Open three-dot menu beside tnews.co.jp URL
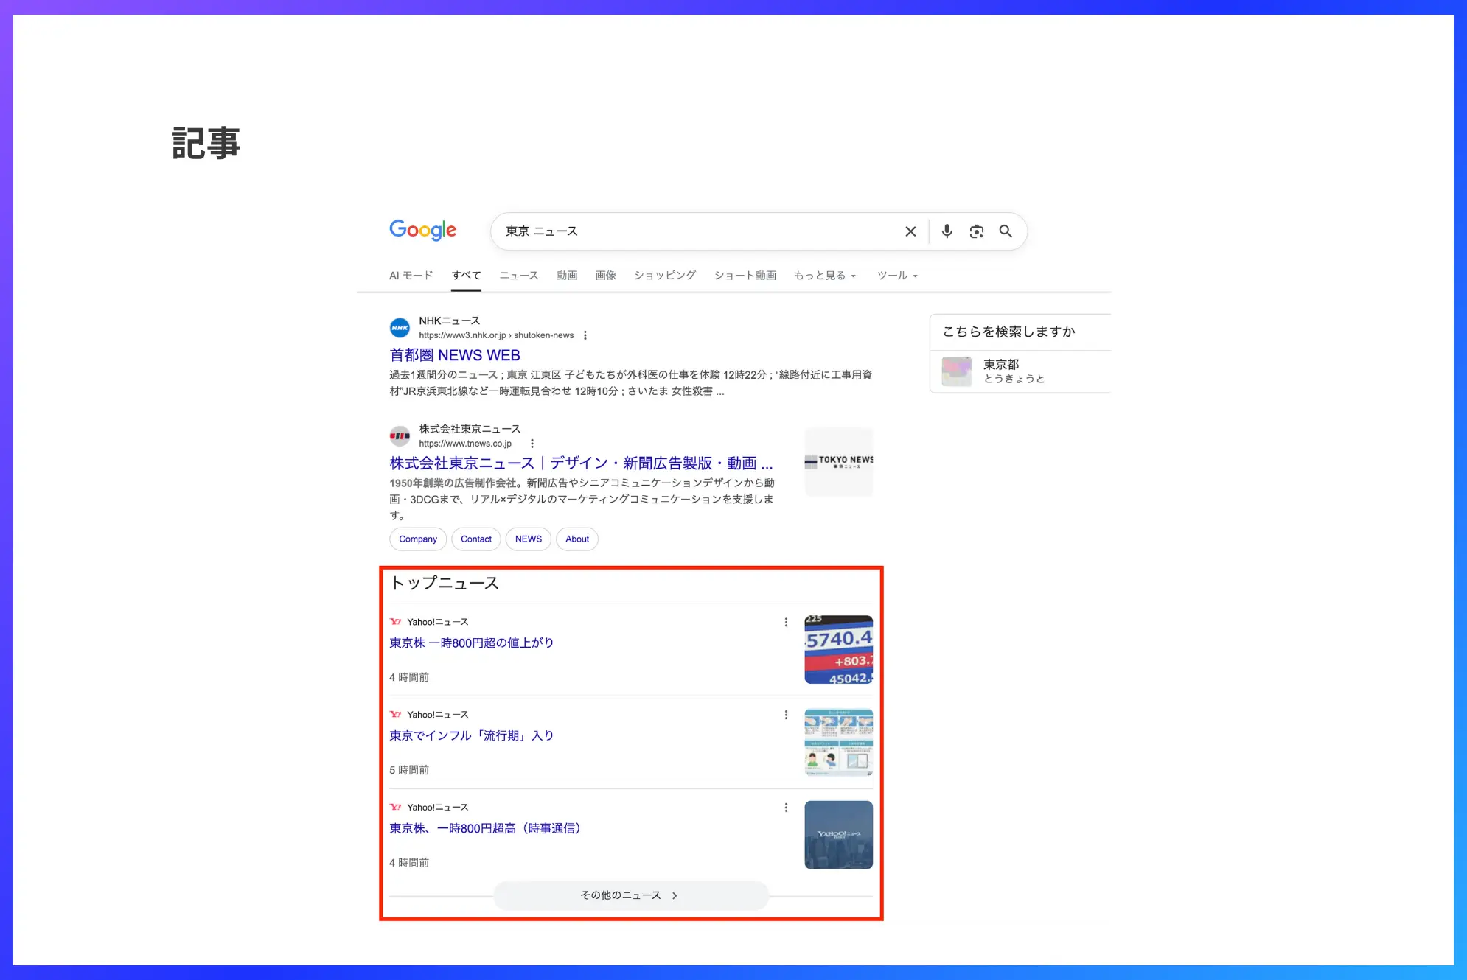Screen dimensions: 1467x980 click(x=532, y=444)
